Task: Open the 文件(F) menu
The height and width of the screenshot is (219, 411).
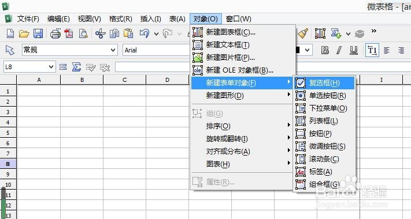Action: 28,19
